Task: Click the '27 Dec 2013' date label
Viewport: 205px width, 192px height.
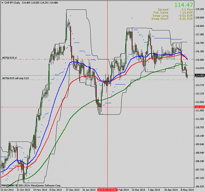Action: [x=72, y=190]
